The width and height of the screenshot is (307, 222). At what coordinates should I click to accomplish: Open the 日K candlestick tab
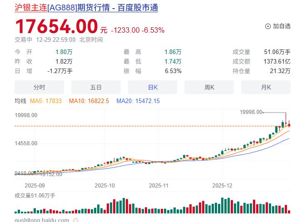[153, 87]
